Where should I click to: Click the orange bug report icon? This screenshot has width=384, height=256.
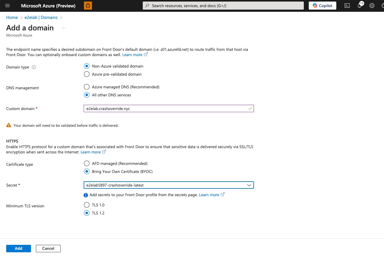click(88, 6)
